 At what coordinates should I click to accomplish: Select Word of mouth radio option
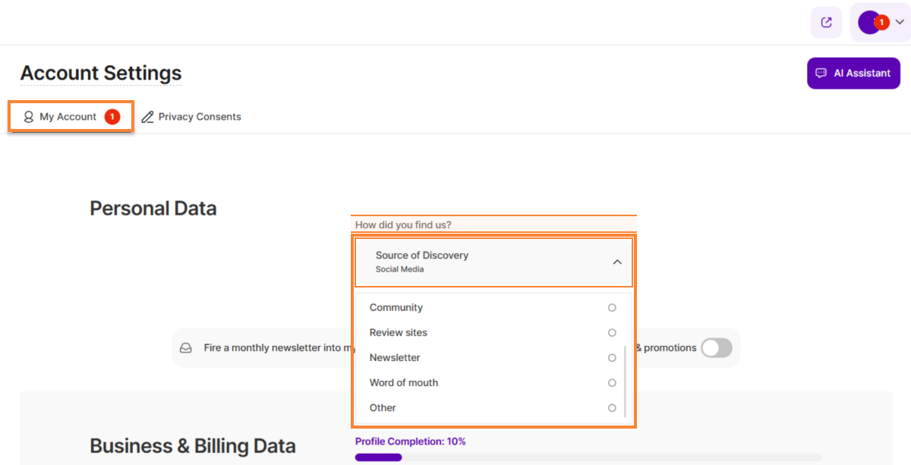[x=612, y=383]
